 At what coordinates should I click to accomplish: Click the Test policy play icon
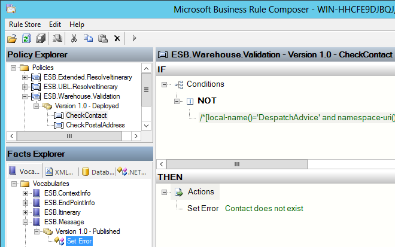click(134, 38)
